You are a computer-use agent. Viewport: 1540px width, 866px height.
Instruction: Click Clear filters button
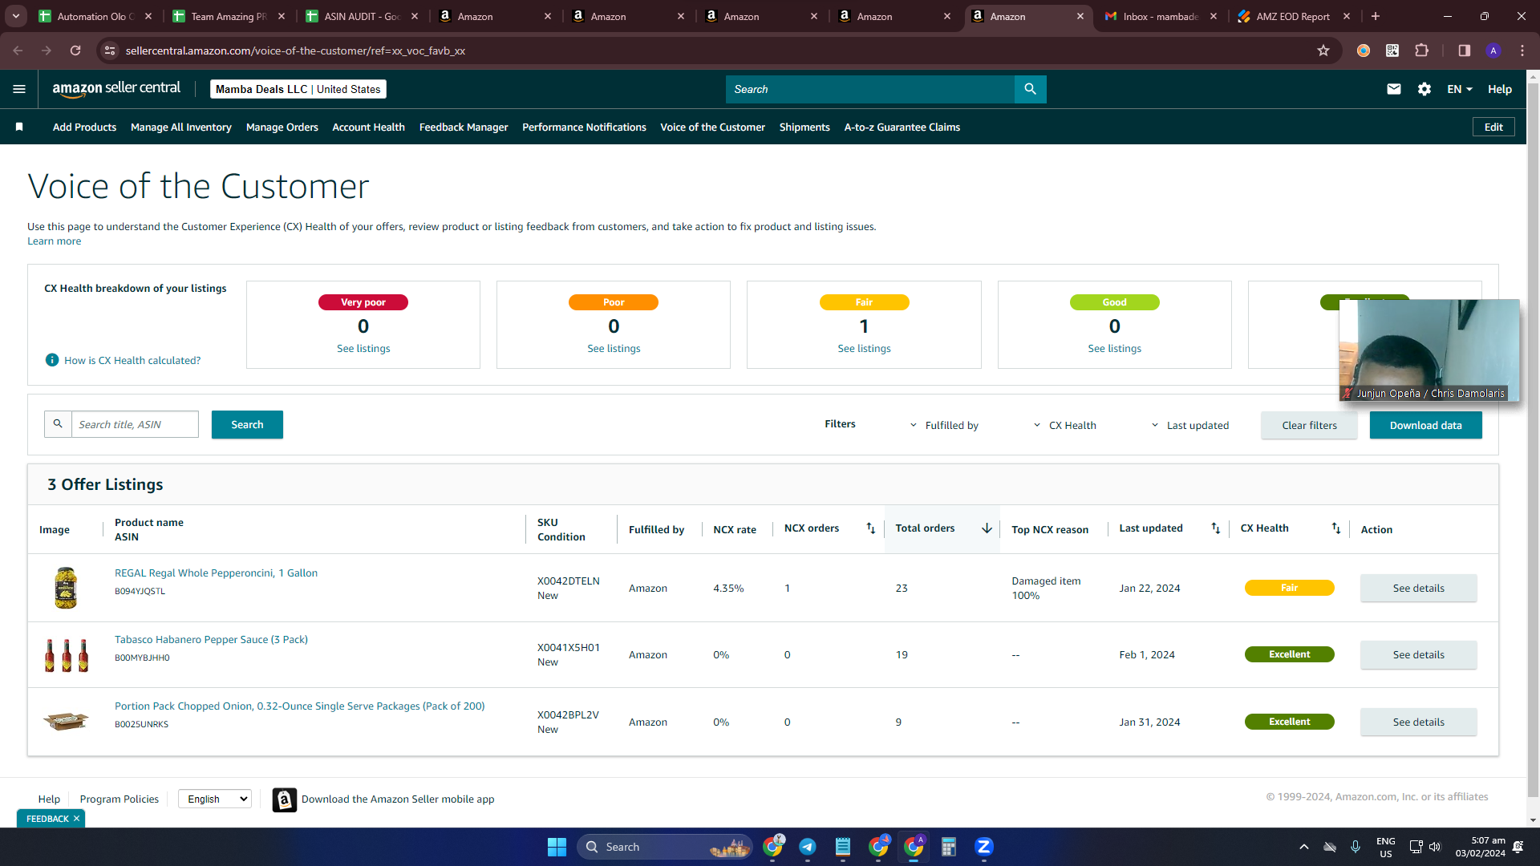(x=1309, y=425)
